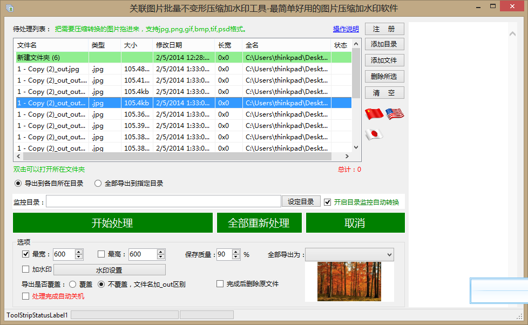Select the row with size 105.39...

(x=184, y=126)
